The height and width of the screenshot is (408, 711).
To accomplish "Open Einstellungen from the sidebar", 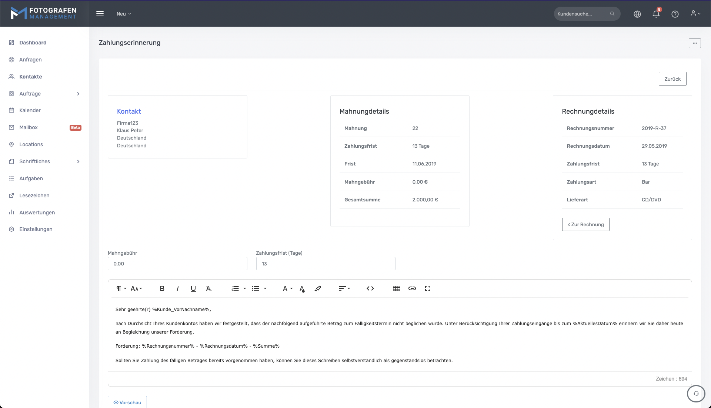I will pos(36,230).
